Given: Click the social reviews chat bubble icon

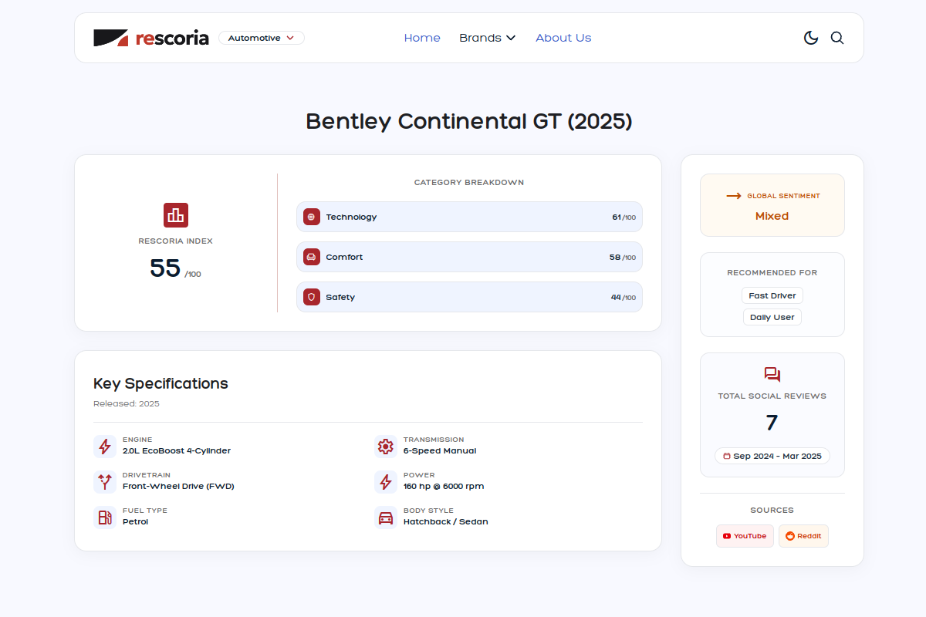Looking at the screenshot, I should pos(772,375).
